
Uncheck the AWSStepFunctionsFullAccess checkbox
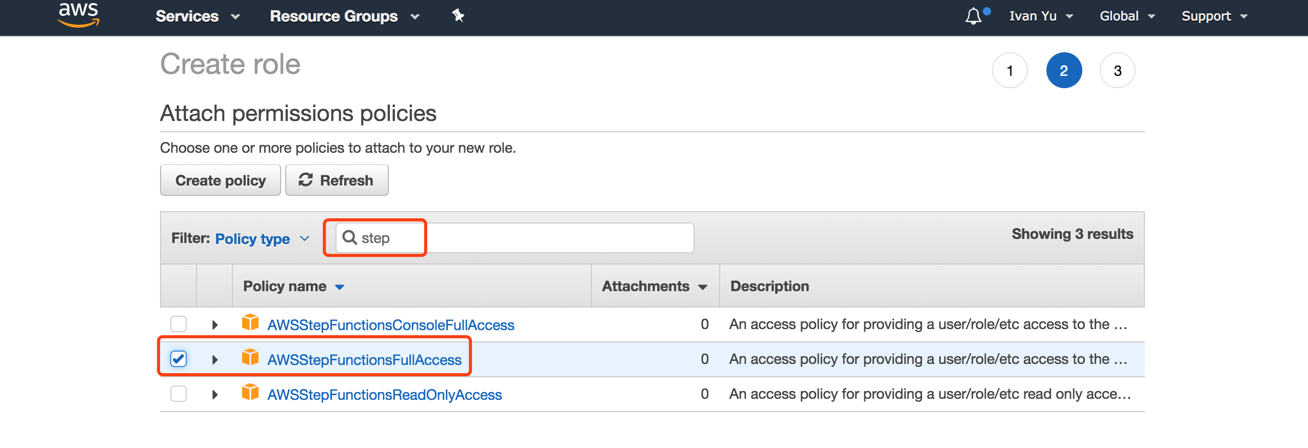click(179, 359)
